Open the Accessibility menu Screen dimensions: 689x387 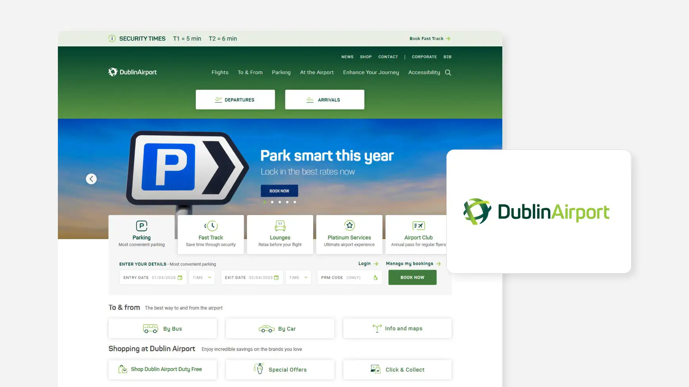coord(424,73)
